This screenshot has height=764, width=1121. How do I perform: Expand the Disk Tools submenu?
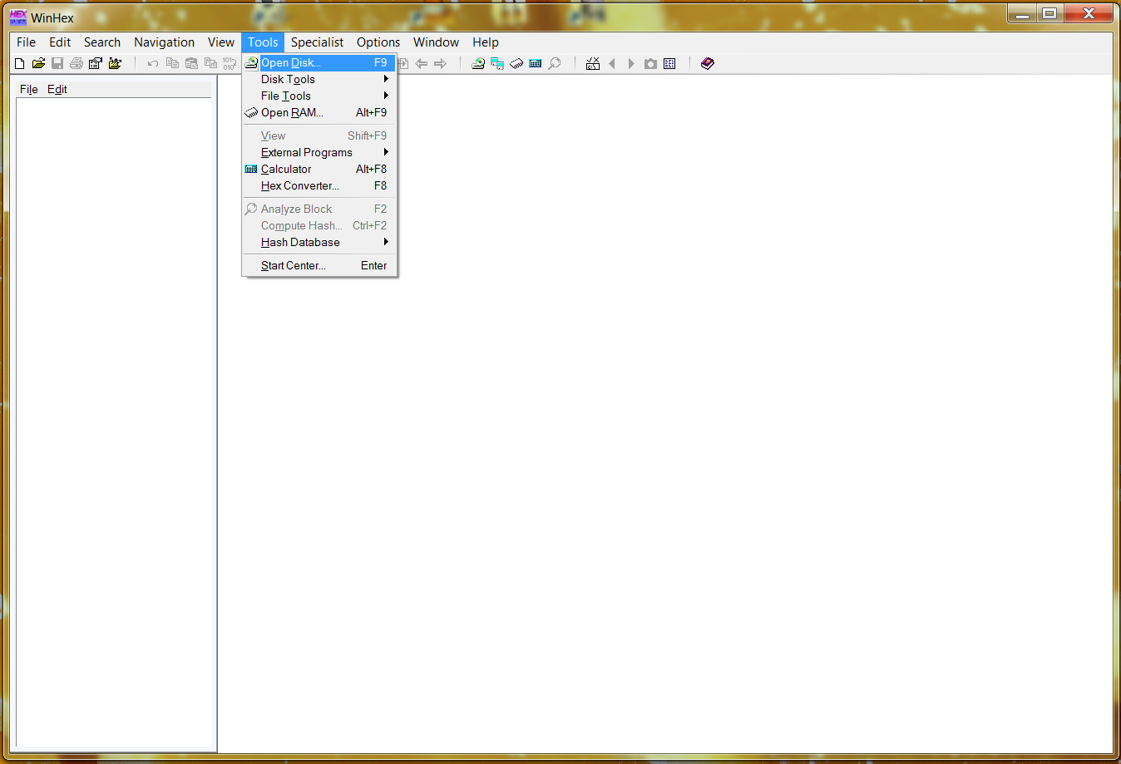pyautogui.click(x=320, y=79)
